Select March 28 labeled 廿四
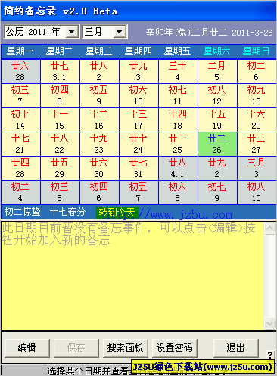Viewport: 277px width, 376px height. click(x=20, y=168)
